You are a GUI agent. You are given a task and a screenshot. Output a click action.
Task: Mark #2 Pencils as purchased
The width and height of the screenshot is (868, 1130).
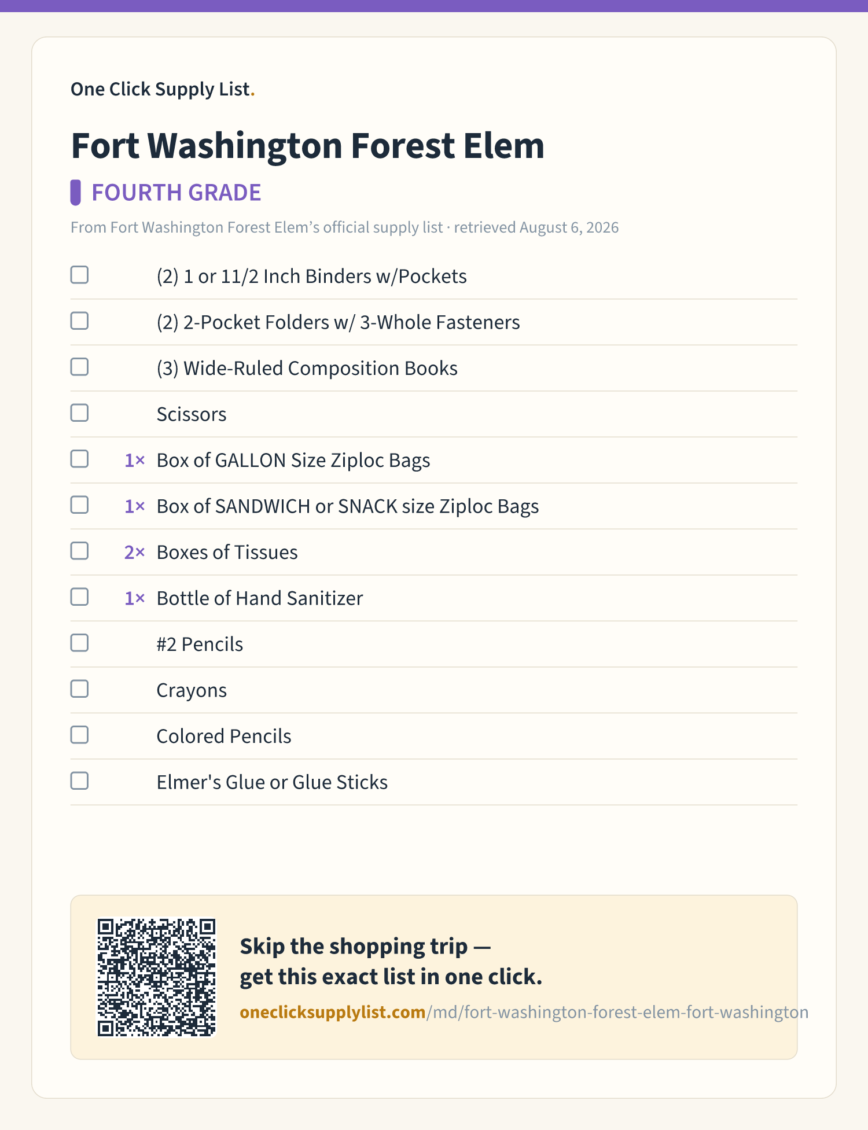(x=79, y=643)
